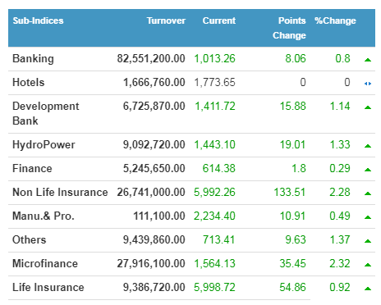Screen dimensions: 381x305
Task: Click Non Life Insurance percent change 2.28
Action: (340, 192)
